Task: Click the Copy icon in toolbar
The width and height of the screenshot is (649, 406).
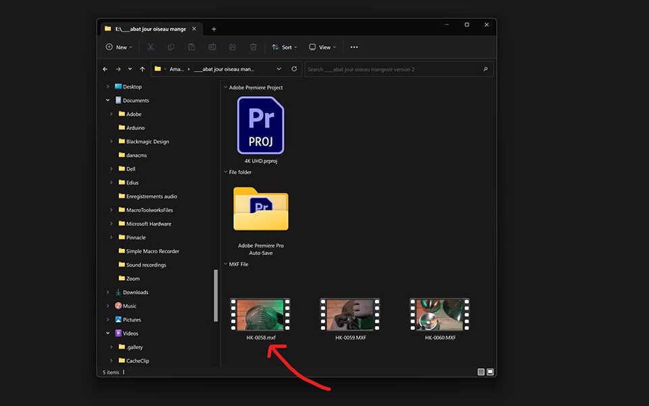Action: [171, 47]
